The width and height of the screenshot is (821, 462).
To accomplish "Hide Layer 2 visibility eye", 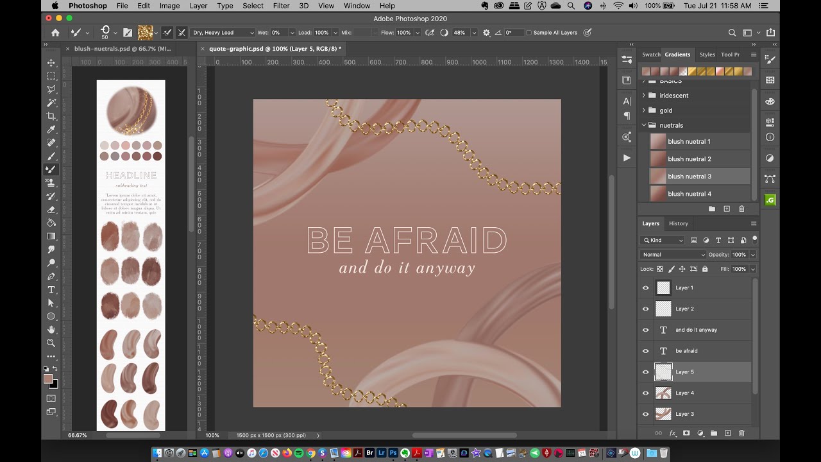I will click(646, 309).
